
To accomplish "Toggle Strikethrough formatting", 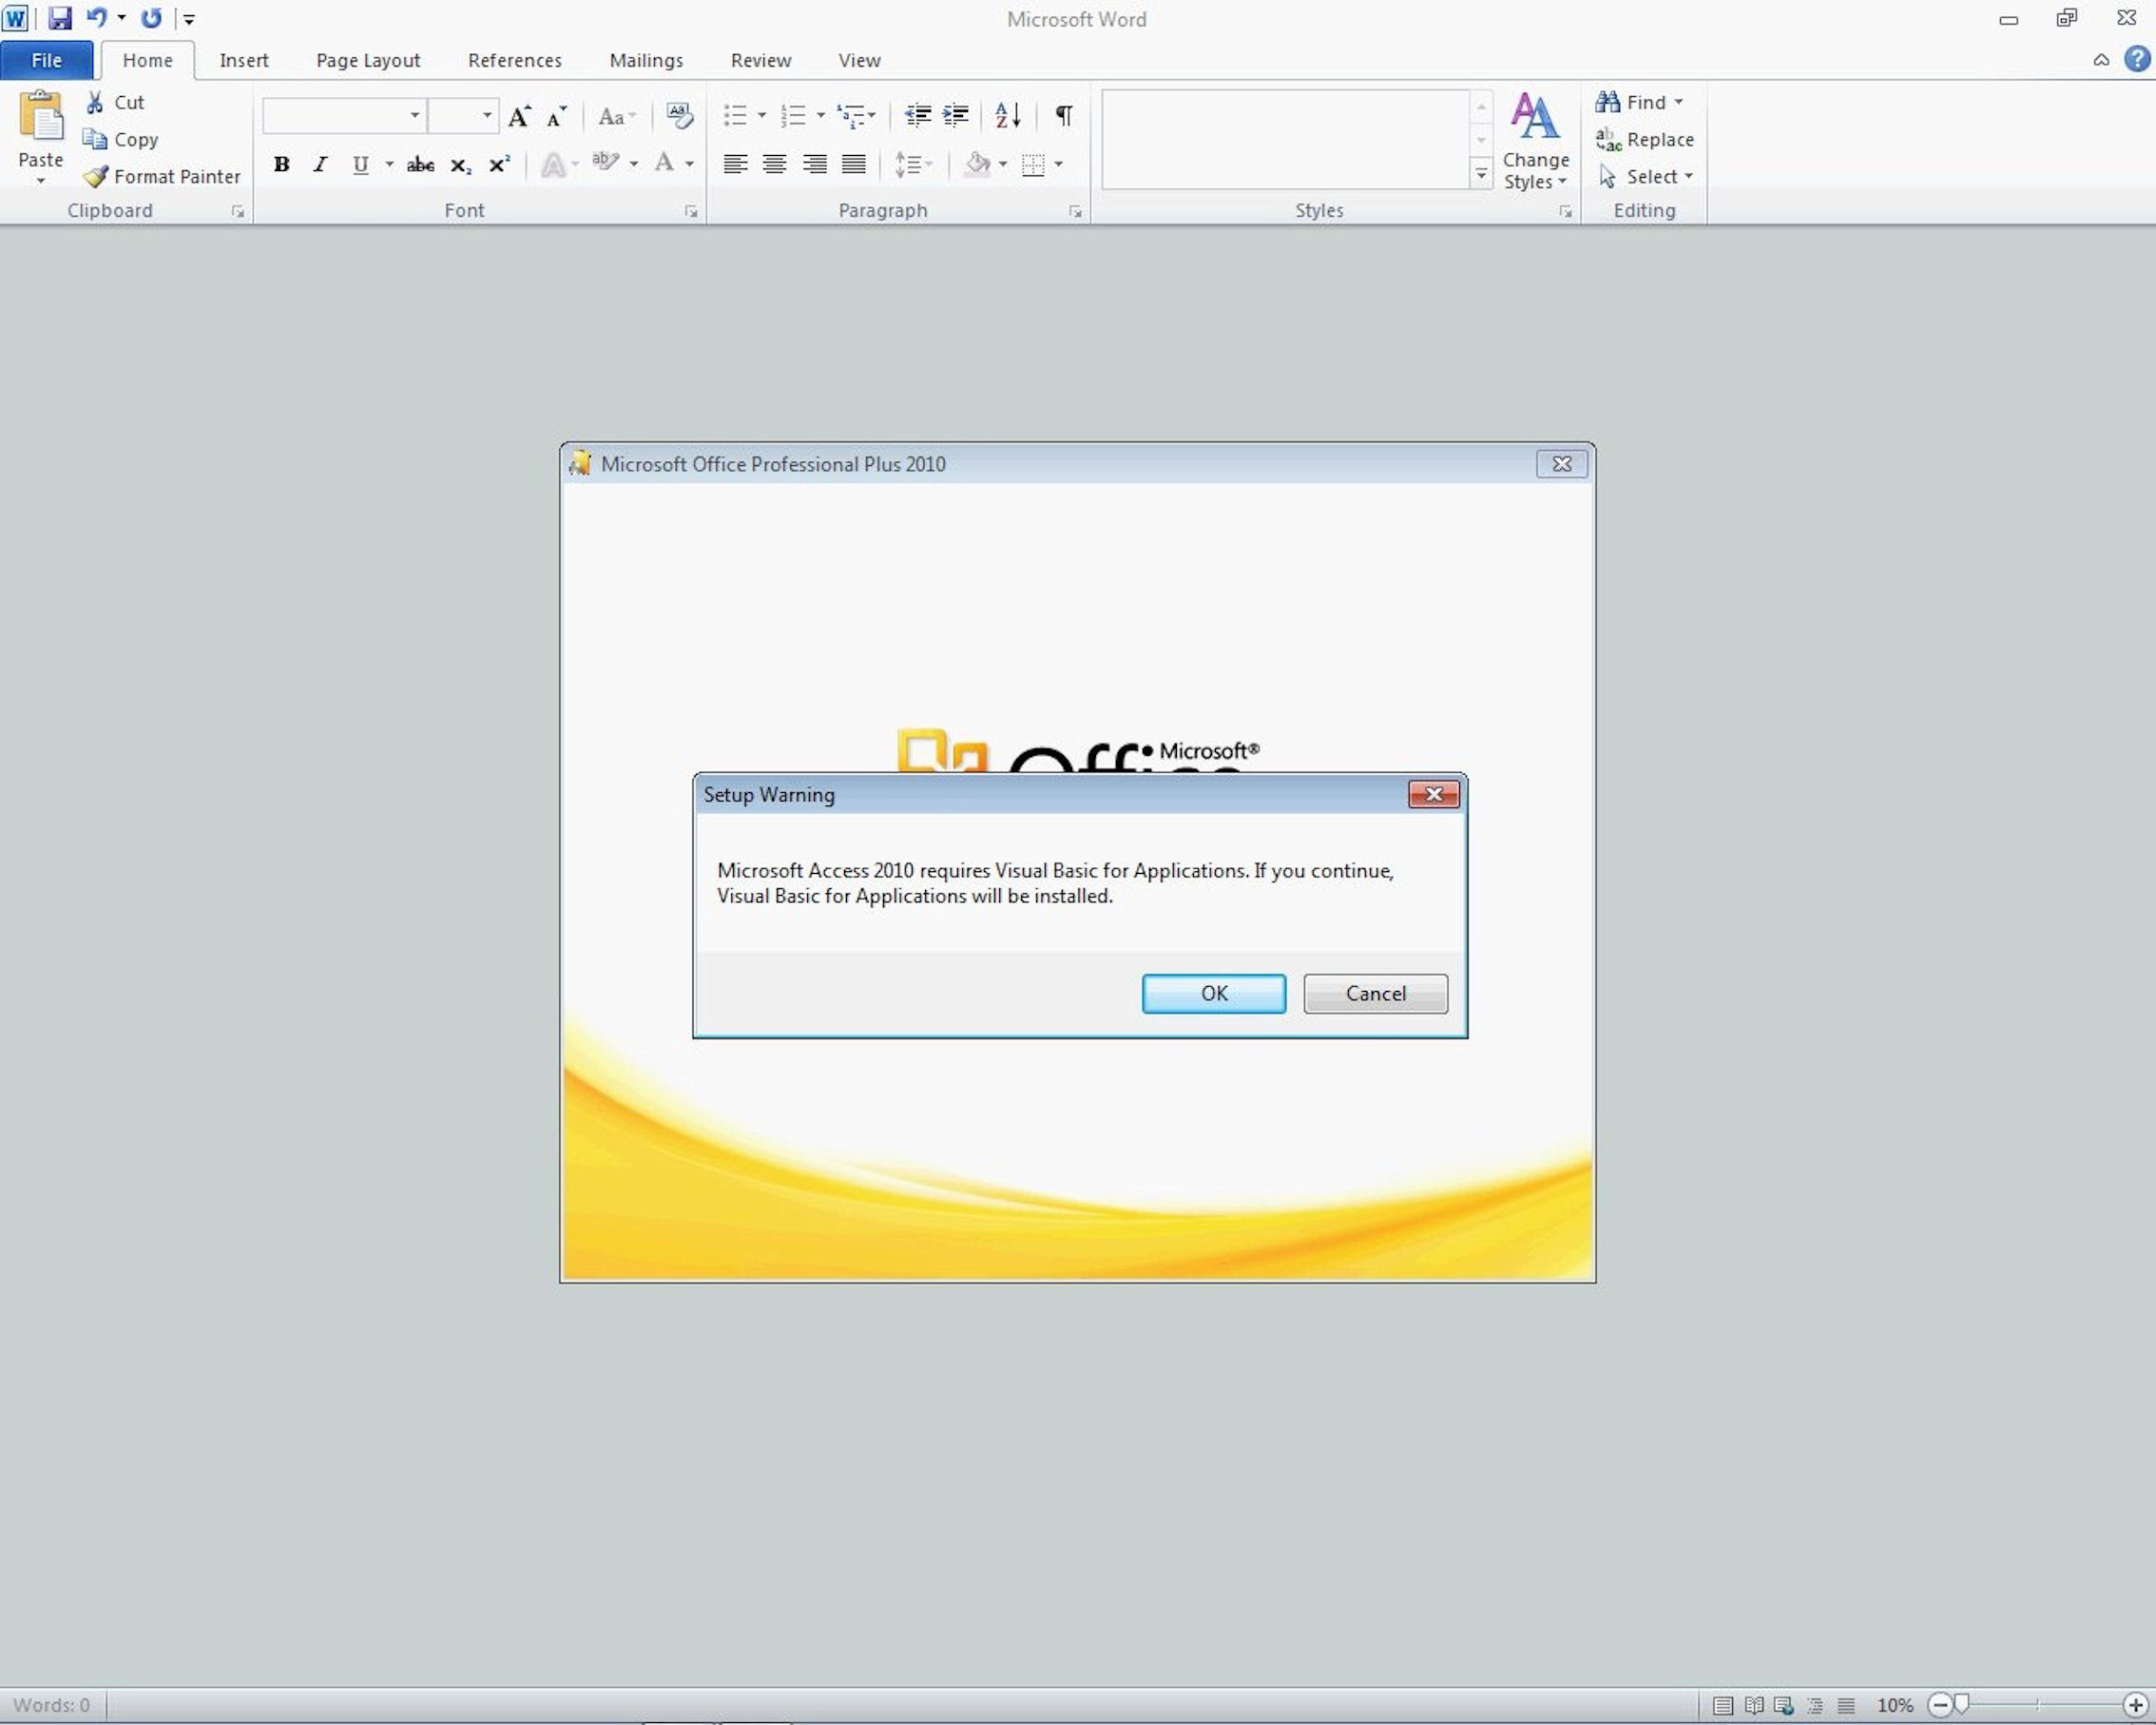I will click(x=420, y=165).
